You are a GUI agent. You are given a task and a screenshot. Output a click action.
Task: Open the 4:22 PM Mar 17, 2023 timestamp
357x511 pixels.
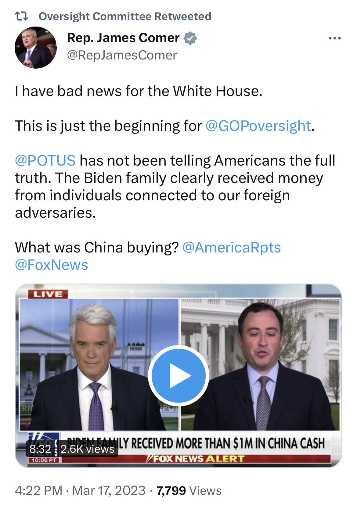click(80, 491)
